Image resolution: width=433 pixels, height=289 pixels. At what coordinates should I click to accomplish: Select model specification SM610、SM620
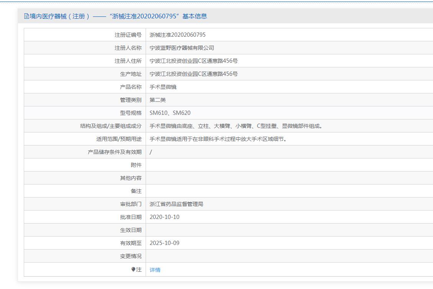point(170,113)
